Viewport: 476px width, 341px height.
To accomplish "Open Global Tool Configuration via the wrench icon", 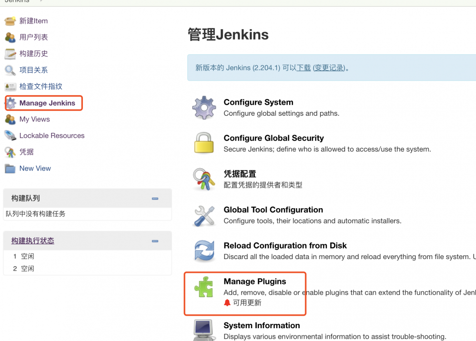I will click(x=204, y=215).
